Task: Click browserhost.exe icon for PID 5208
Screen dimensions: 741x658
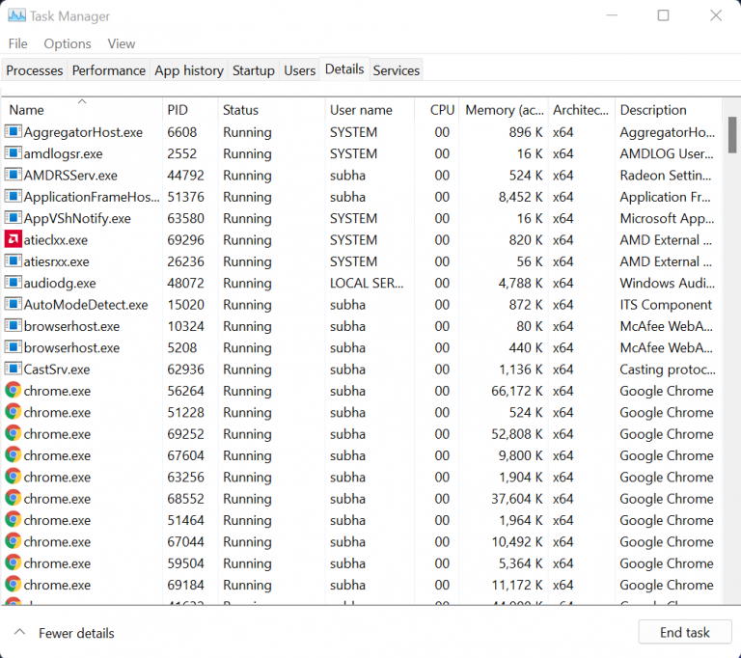Action: pos(13,347)
